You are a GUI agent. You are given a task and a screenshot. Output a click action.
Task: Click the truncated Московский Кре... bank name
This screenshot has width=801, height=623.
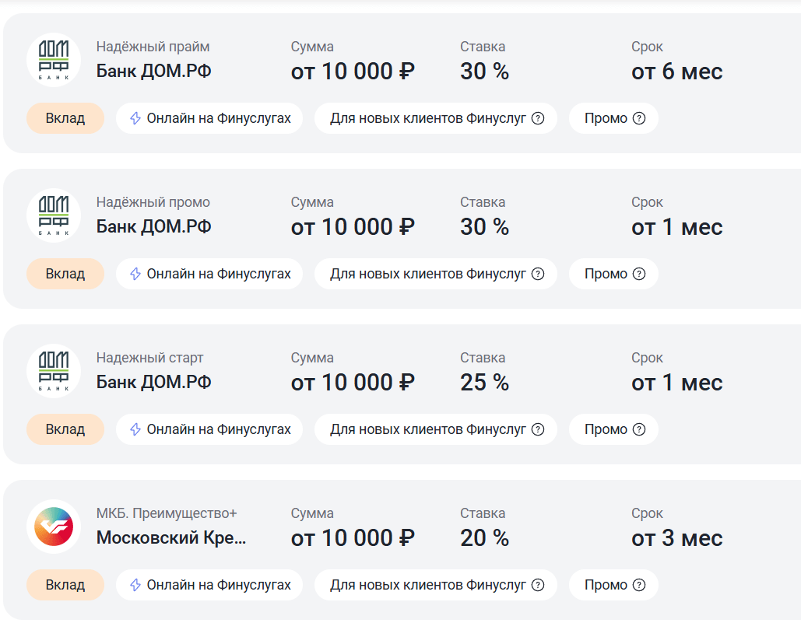171,537
